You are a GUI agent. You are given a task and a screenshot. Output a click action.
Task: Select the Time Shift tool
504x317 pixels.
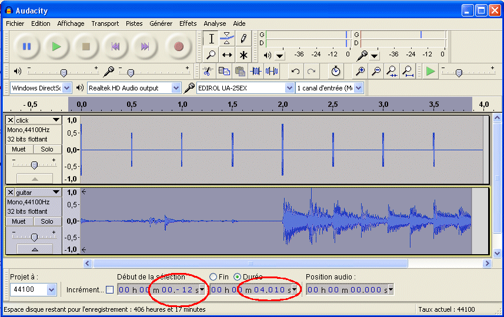227,55
